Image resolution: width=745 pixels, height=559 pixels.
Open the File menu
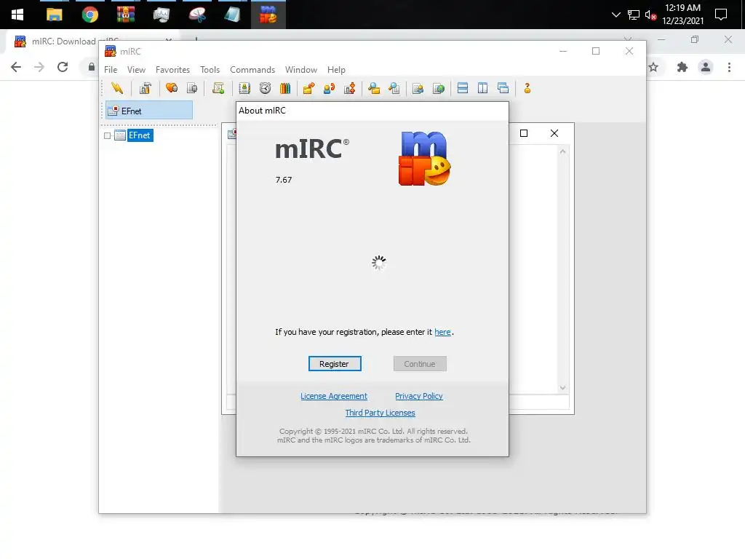[x=111, y=70]
